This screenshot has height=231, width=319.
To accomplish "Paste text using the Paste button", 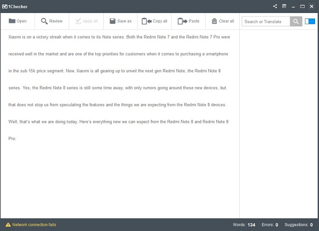I will 188,21.
